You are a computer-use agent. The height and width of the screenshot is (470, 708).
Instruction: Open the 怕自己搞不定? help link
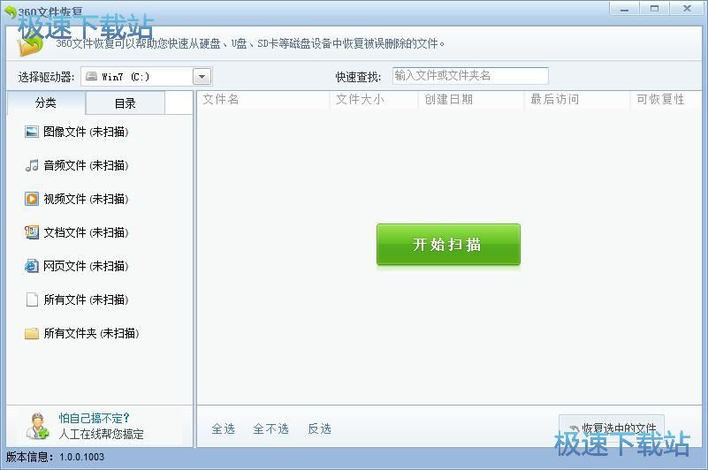pos(94,418)
